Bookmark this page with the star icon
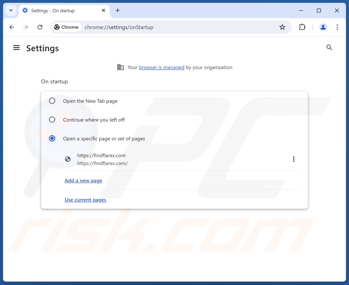This screenshot has width=349, height=285. 282,27
